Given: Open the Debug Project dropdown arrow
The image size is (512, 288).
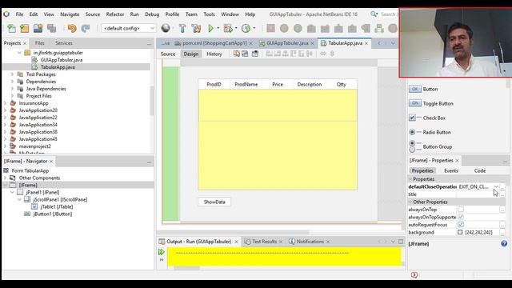Looking at the screenshot, I should click(x=236, y=29).
